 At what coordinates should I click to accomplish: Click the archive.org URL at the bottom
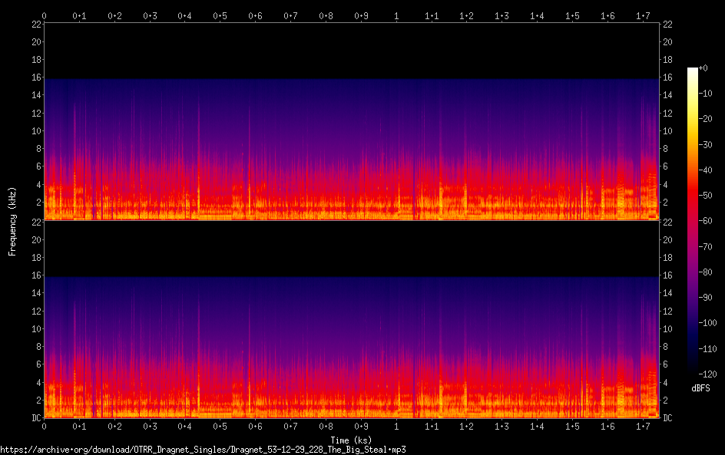tap(203, 449)
